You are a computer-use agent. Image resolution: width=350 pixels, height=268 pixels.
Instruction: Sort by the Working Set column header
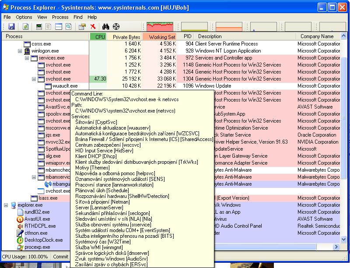click(161, 37)
